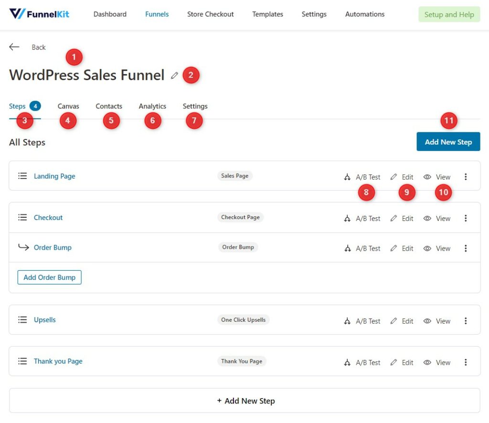
Task: Click the edit pencil icon on Thank you Page row
Action: click(x=393, y=362)
